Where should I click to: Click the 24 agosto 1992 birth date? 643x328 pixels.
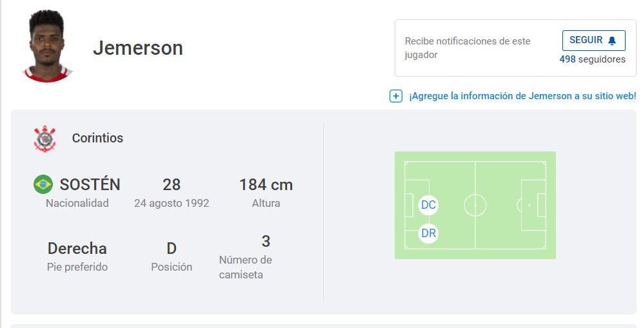click(x=172, y=203)
